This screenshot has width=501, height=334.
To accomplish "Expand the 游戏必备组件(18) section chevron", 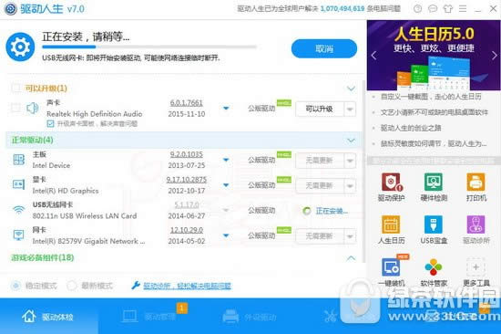I will pos(351,257).
